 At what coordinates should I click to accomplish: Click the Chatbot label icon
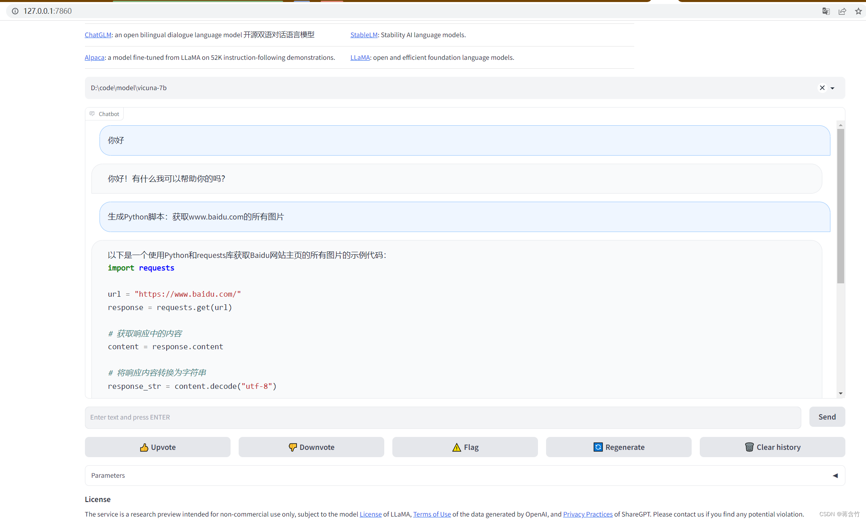(x=92, y=114)
